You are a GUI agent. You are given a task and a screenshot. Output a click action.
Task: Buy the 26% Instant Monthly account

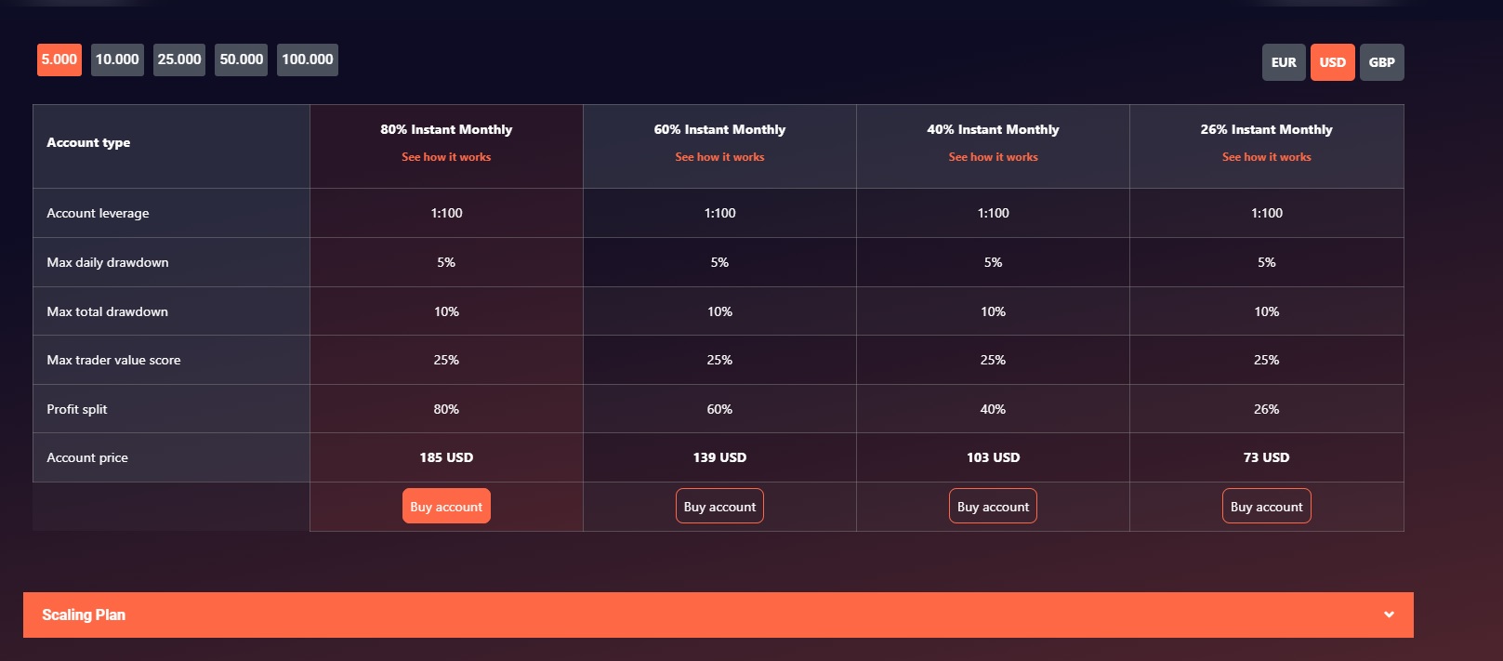pyautogui.click(x=1266, y=507)
